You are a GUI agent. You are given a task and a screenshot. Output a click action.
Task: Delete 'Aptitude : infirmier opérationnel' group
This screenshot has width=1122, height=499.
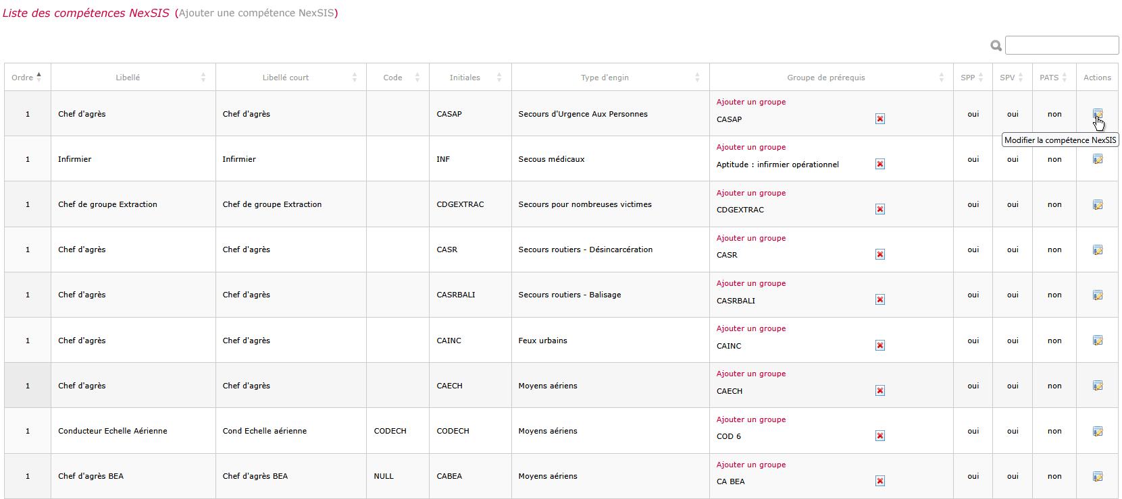(880, 164)
